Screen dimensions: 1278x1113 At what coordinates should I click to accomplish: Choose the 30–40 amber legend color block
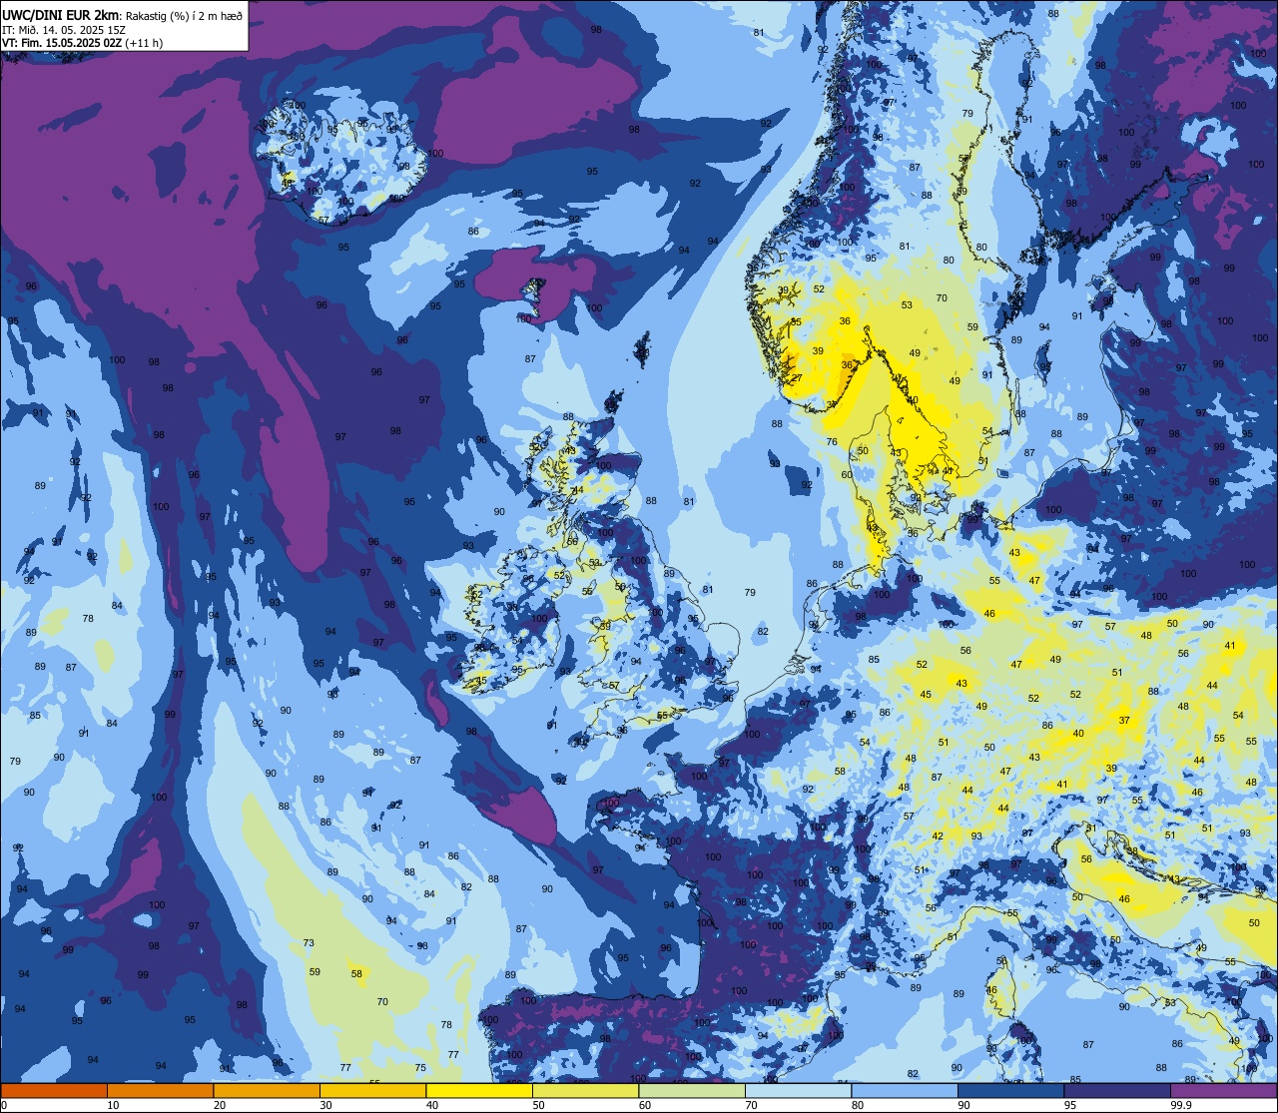coord(372,1090)
